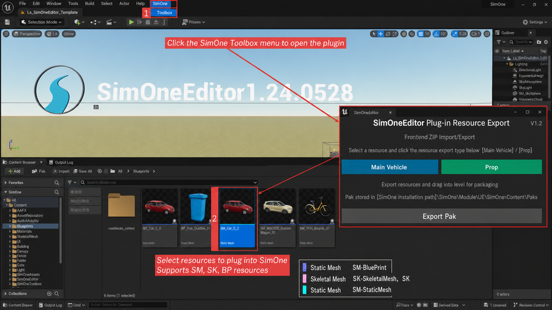Open the add content cube-plus dropdown
This screenshot has height=310, width=552.
[78, 22]
